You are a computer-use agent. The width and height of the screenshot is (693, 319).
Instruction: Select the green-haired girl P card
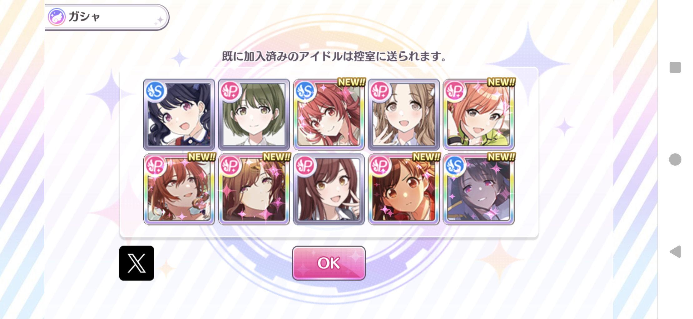click(x=254, y=114)
